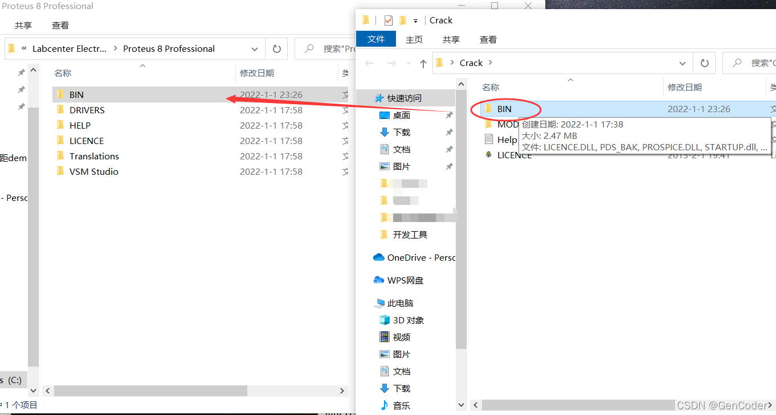The height and width of the screenshot is (415, 776).
Task: Switch to the 主页 tab in the Crack window
Action: coord(414,39)
